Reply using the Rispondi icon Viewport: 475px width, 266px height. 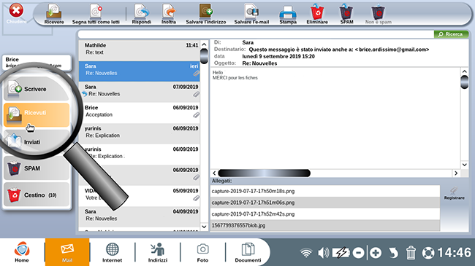point(142,14)
